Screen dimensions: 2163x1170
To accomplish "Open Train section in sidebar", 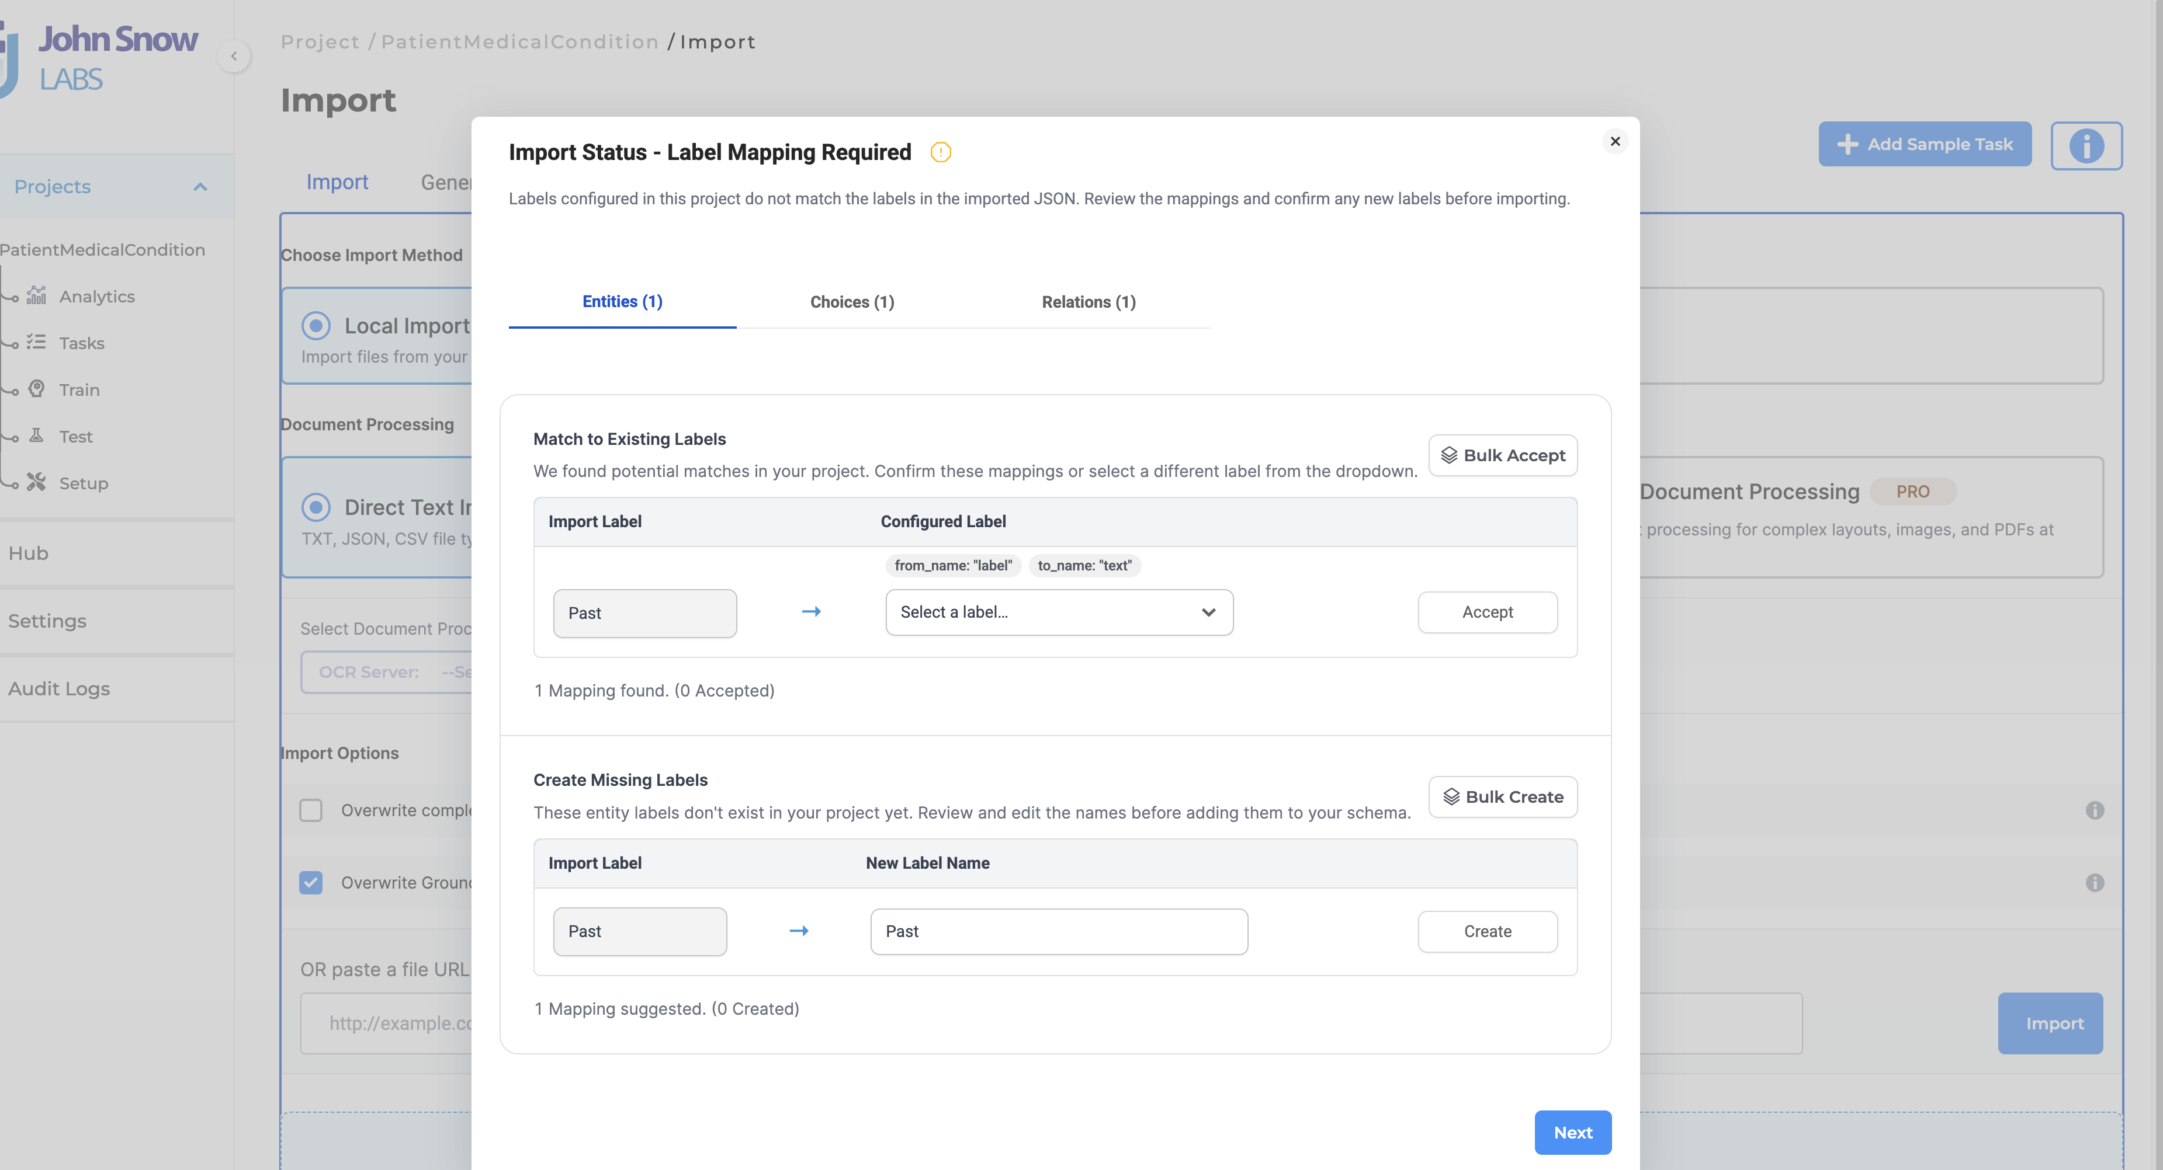I will [x=79, y=389].
